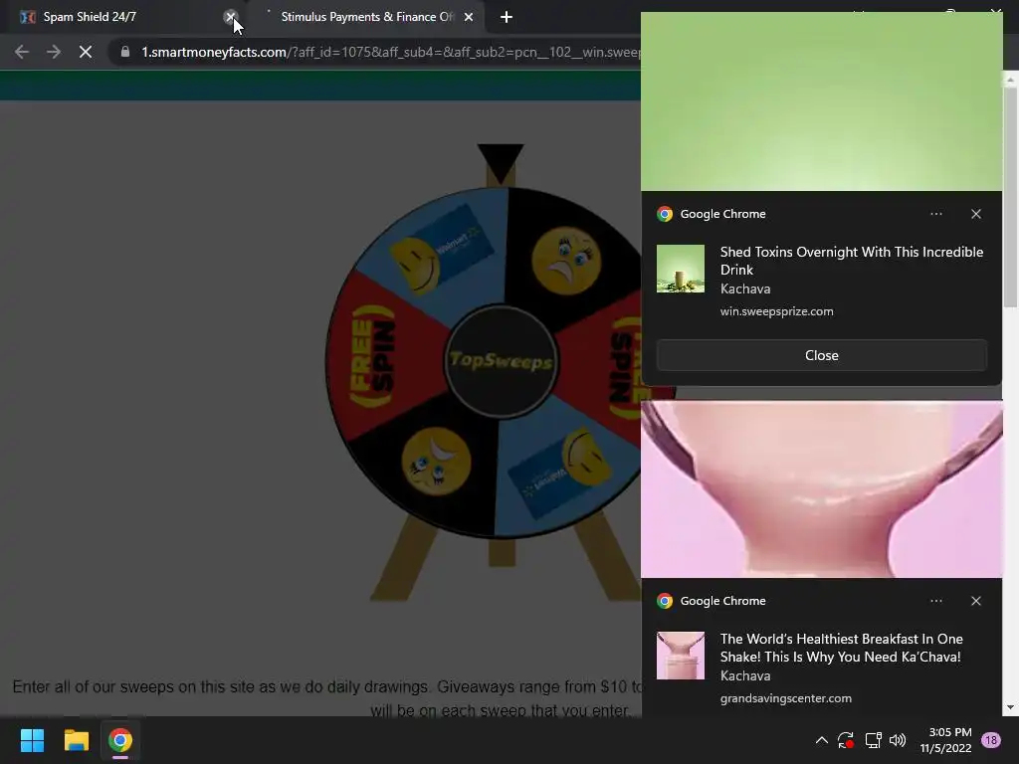Screen dimensions: 1019x764
Task: Click the grandsavingscenter.com source text
Action: 786,698
